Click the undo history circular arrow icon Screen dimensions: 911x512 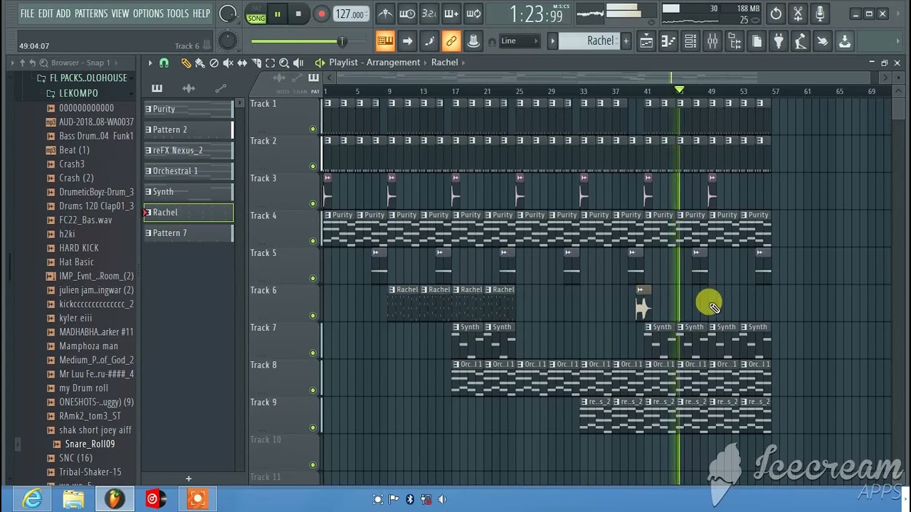click(x=776, y=14)
